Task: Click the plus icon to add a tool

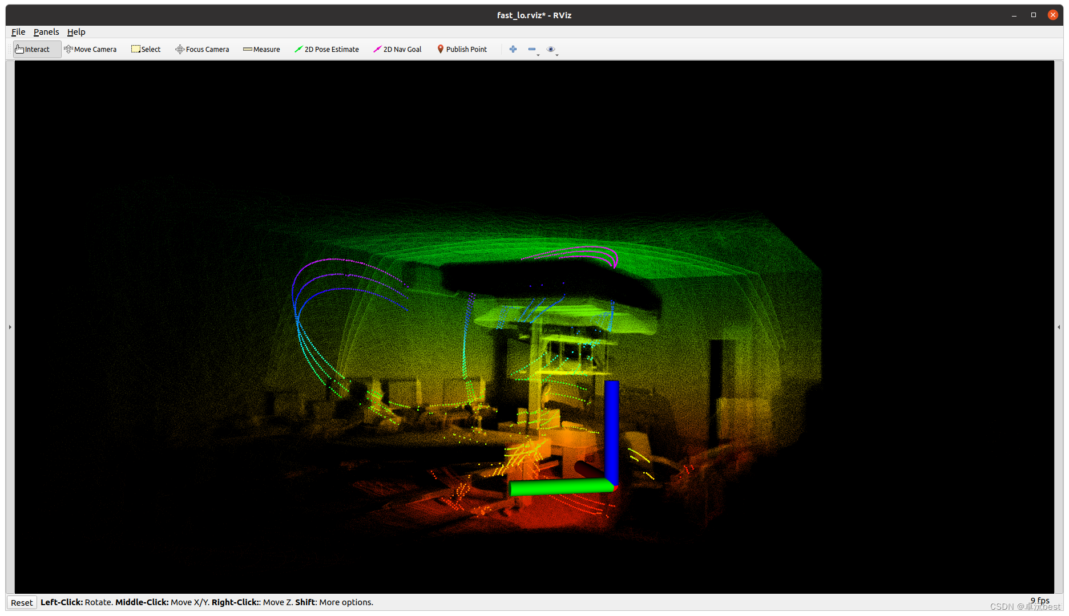Action: [x=513, y=49]
